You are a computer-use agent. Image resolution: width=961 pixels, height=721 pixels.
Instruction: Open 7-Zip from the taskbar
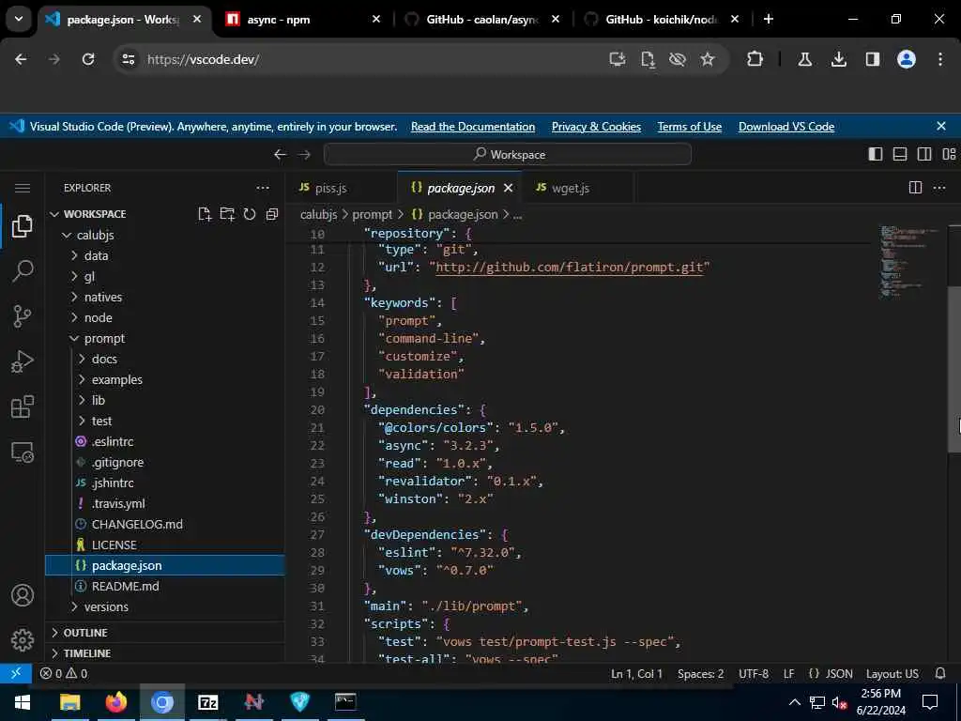point(208,702)
